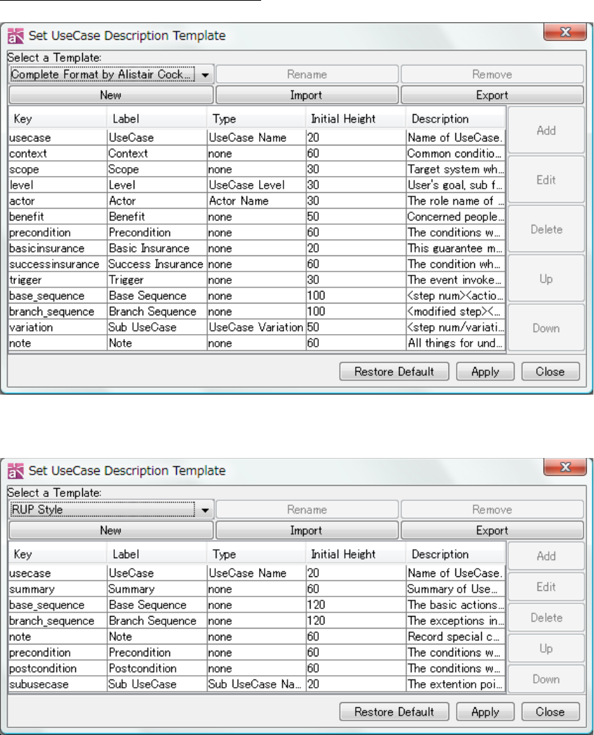Click the 'UseCase Level' type cell
Viewport: 594px width, 735px height.
click(256, 185)
